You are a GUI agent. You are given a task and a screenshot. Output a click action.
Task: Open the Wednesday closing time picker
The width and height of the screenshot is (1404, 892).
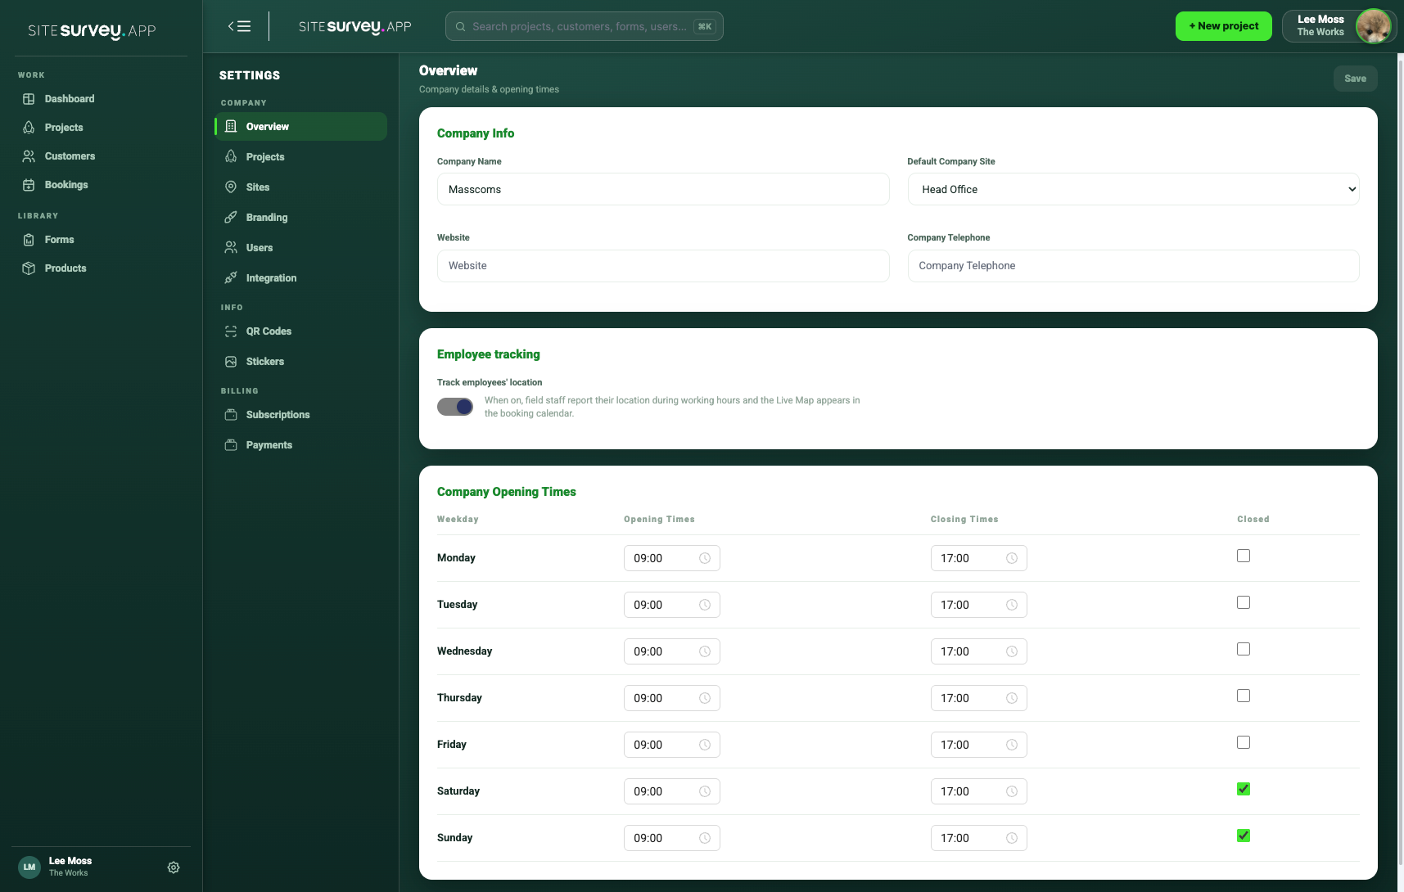[978, 651]
